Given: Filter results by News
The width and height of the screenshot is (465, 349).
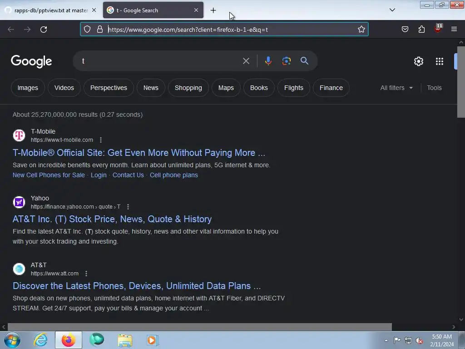Looking at the screenshot, I should pyautogui.click(x=151, y=88).
